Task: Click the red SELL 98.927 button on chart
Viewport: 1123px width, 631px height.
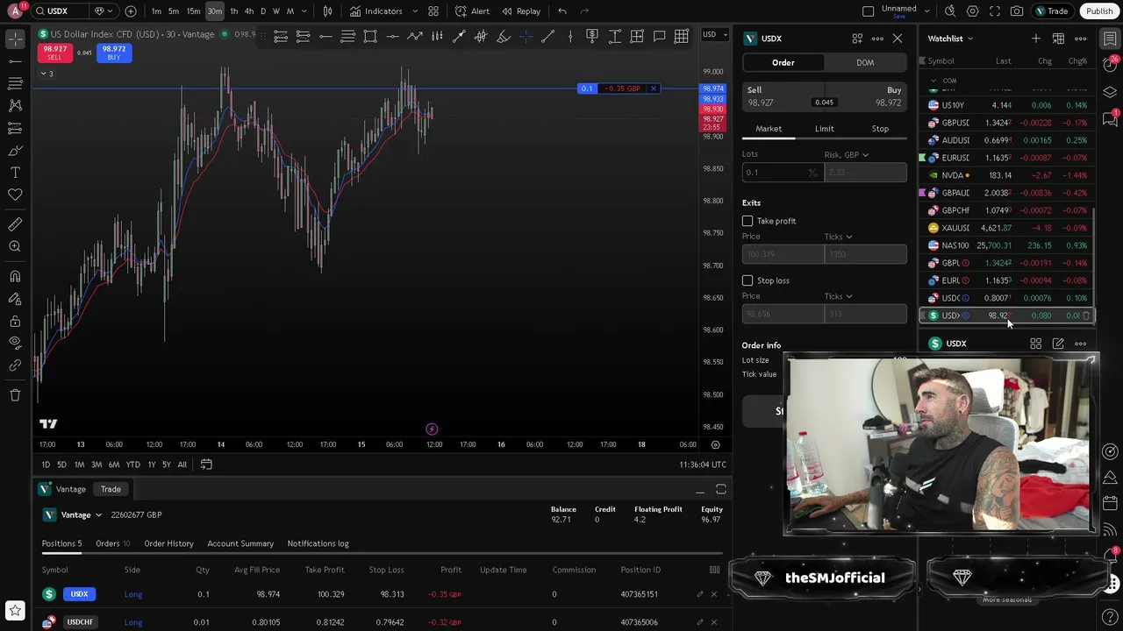Action: pyautogui.click(x=54, y=53)
